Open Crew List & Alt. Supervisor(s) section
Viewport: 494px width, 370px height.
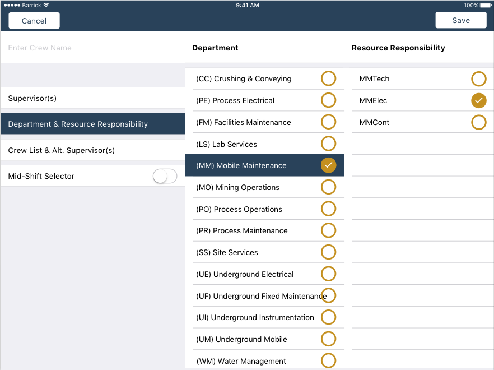point(92,150)
